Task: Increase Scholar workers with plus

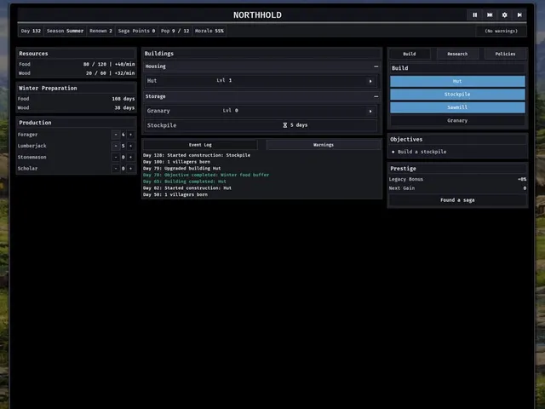Action: click(x=130, y=169)
